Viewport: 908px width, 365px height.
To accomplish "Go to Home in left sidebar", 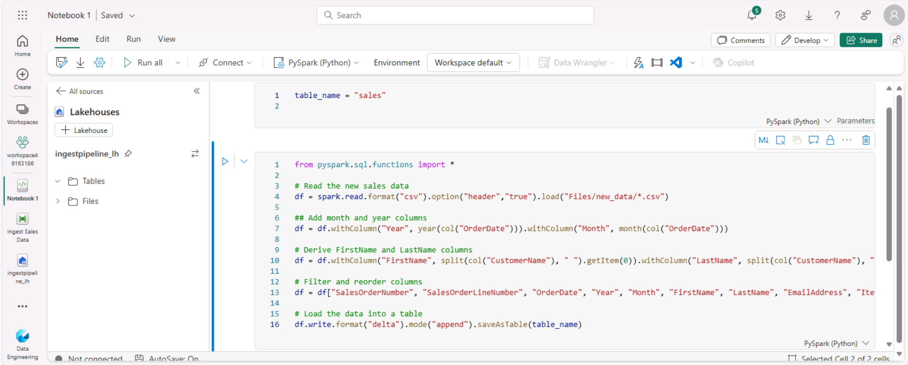I will [22, 46].
